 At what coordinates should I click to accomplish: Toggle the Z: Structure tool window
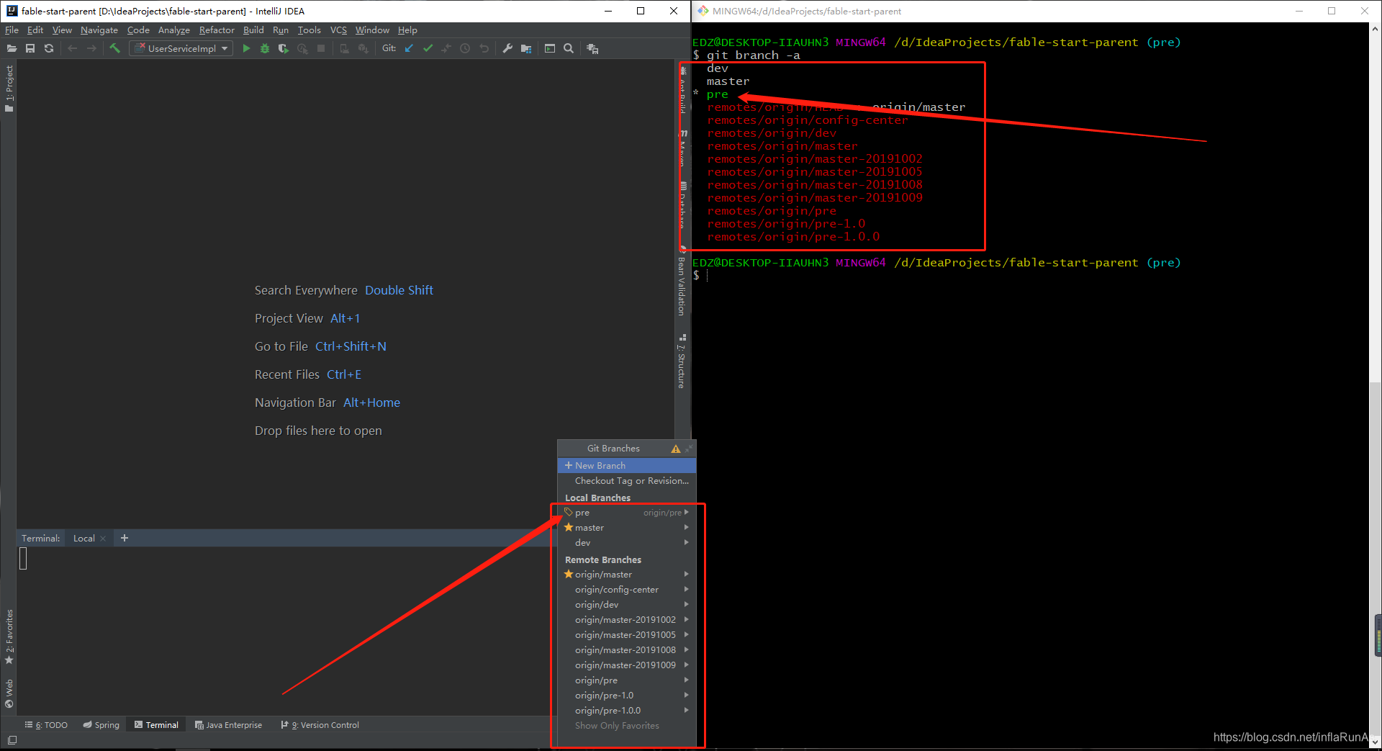click(682, 361)
